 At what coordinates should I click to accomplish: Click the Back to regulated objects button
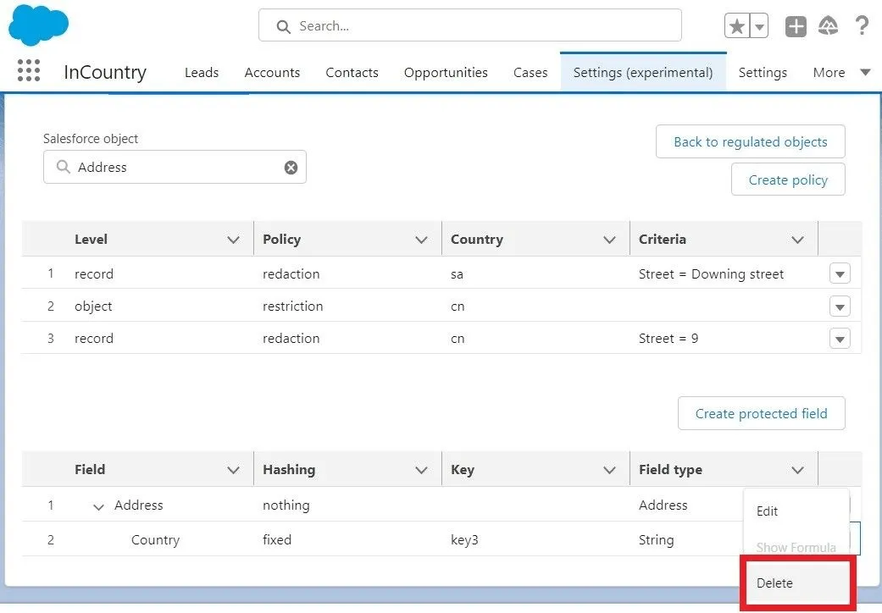750,142
